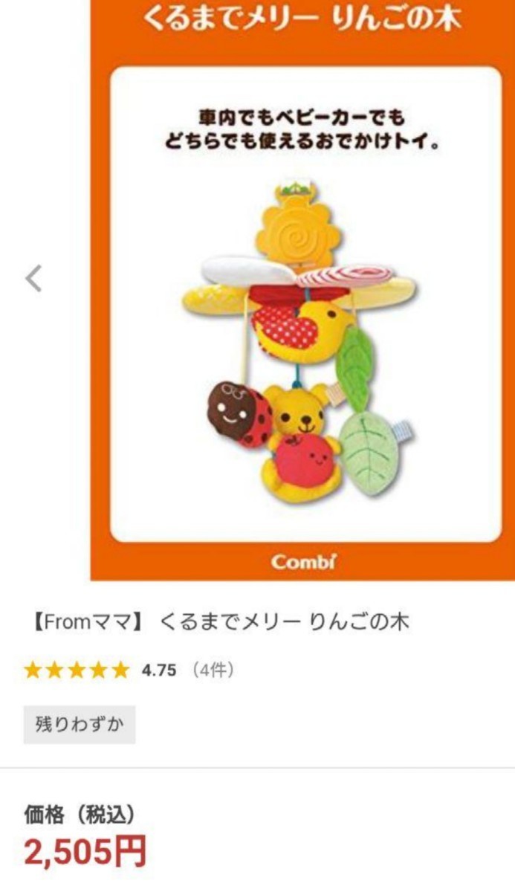View the (4件) review count
The image size is (515, 892).
(x=213, y=670)
